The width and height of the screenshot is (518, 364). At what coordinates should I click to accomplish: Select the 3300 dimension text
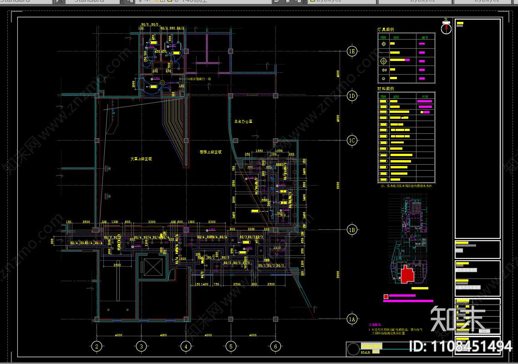[x=152, y=222]
